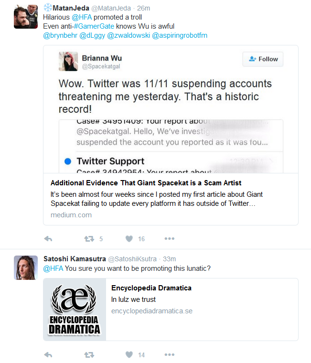Click the Encyclopedia Dramatica logo thumbnail

pos(75,310)
